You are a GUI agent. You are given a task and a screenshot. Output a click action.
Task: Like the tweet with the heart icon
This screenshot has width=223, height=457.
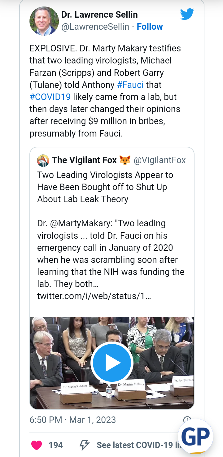tap(37, 445)
